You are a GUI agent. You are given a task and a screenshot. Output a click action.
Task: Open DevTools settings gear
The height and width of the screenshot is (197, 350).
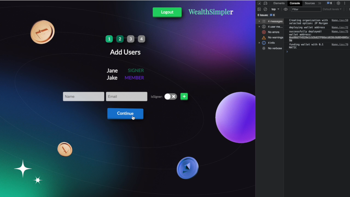pos(338,3)
